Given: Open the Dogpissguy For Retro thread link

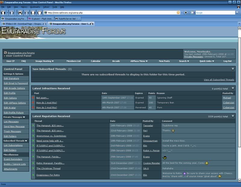Looking at the screenshot, I should (48, 175).
